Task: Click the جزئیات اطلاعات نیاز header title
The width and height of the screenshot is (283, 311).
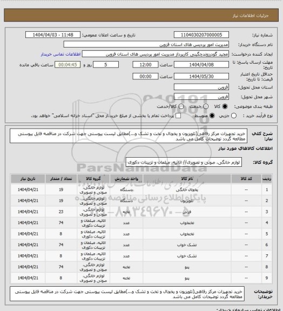Action: (251, 16)
